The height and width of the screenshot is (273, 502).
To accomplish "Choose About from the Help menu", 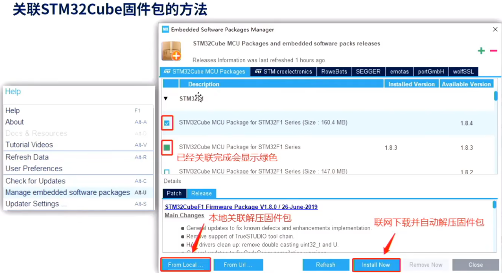I will [x=77, y=122].
